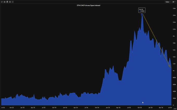Click the Jul '24 x-axis label

point(86,107)
